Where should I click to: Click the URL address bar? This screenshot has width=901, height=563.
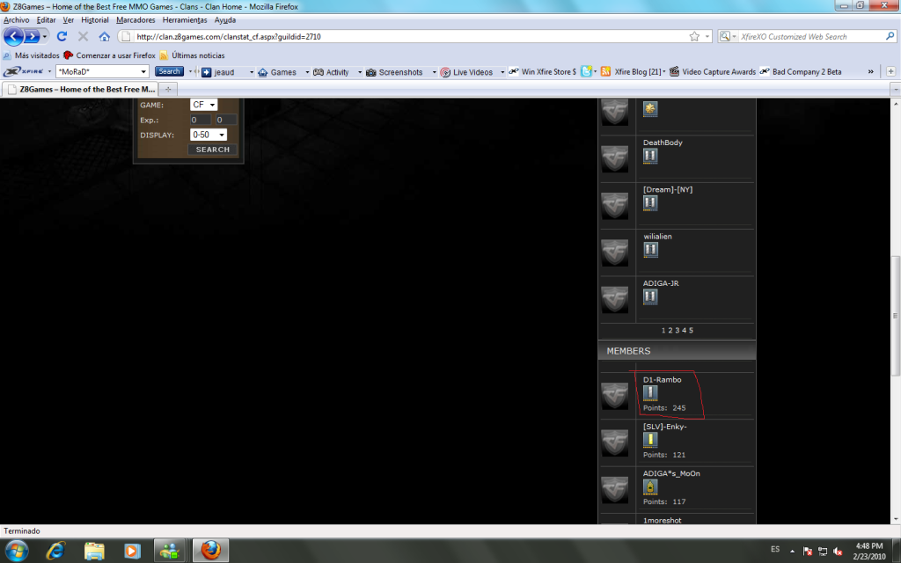405,37
